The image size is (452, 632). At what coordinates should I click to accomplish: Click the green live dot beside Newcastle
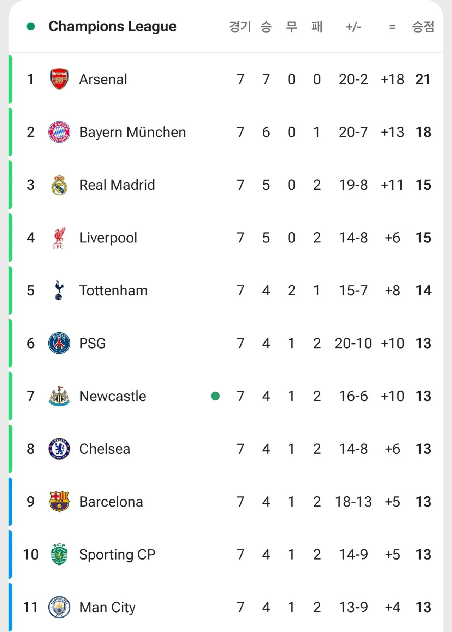(215, 396)
